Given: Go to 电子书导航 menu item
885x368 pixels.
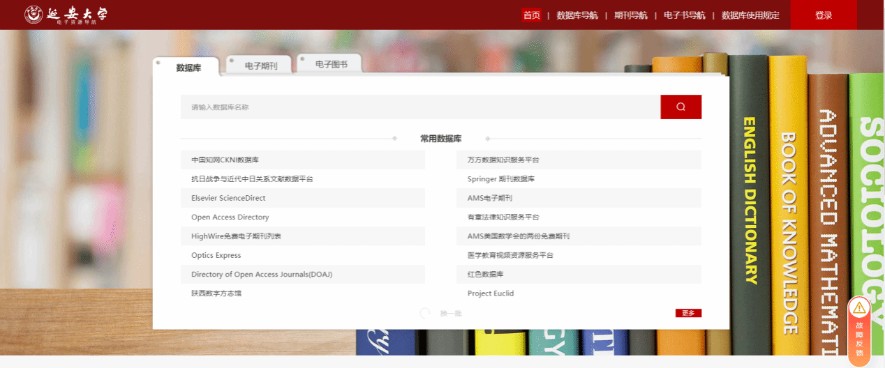Looking at the screenshot, I should click(x=684, y=15).
